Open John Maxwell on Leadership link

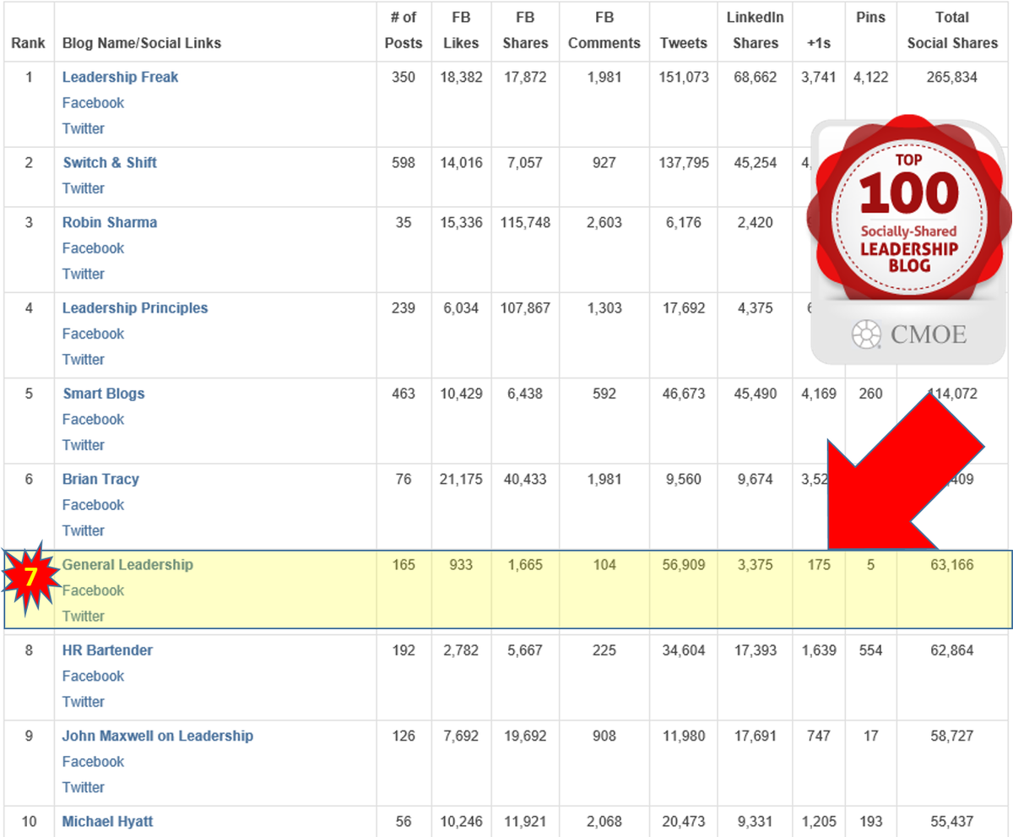click(x=157, y=736)
